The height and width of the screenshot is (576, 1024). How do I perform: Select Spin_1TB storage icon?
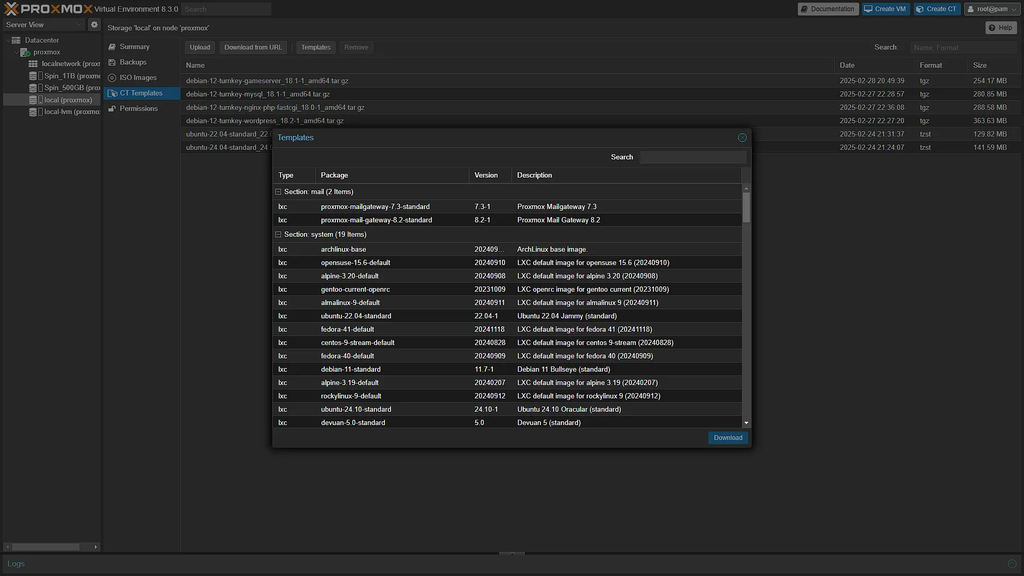click(x=33, y=76)
